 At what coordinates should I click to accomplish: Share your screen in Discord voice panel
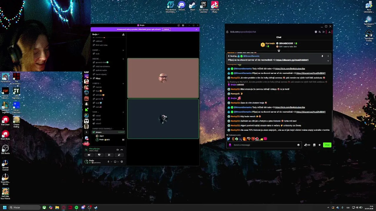pos(99,155)
